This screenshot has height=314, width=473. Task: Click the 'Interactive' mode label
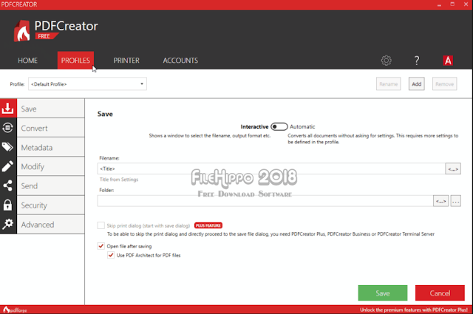[x=254, y=126]
